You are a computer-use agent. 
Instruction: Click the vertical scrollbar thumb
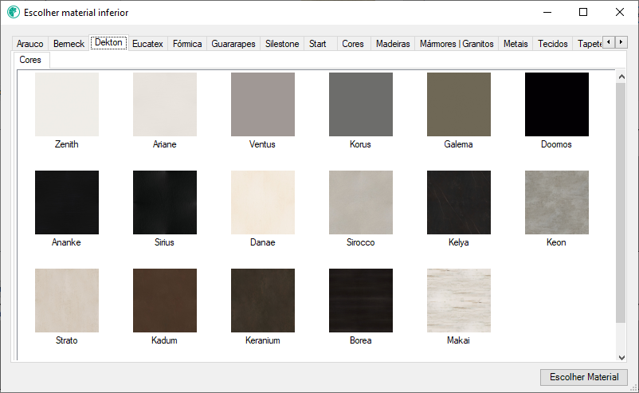tap(621, 202)
